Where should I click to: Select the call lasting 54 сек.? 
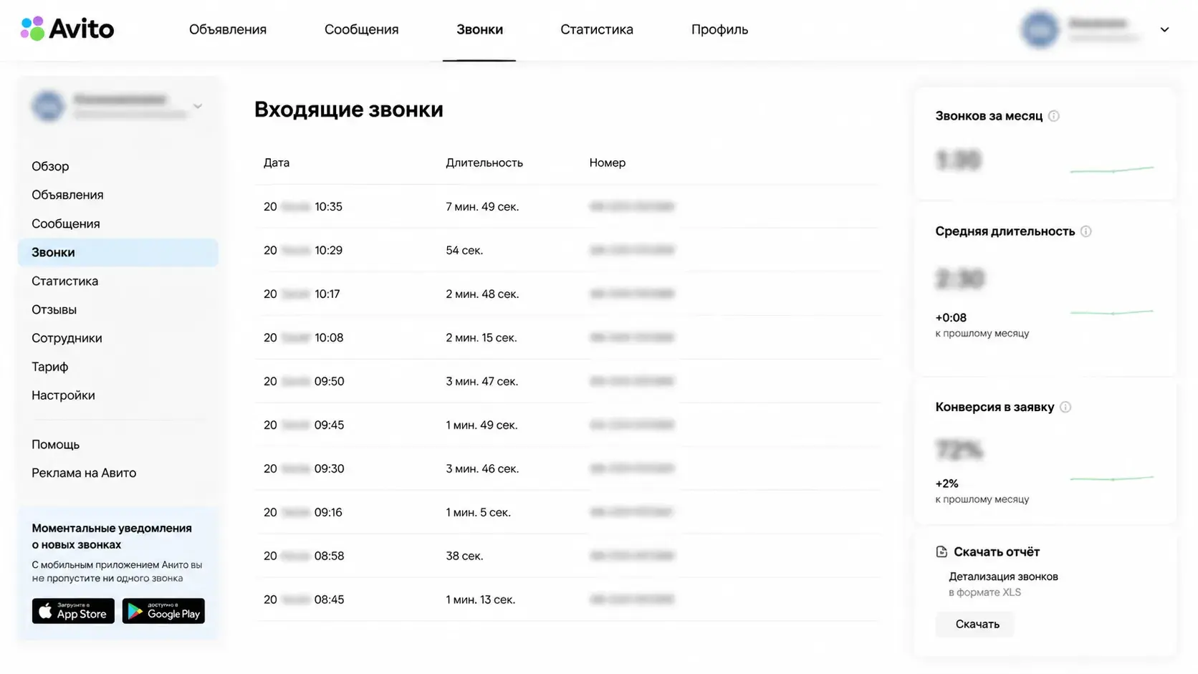coord(567,250)
